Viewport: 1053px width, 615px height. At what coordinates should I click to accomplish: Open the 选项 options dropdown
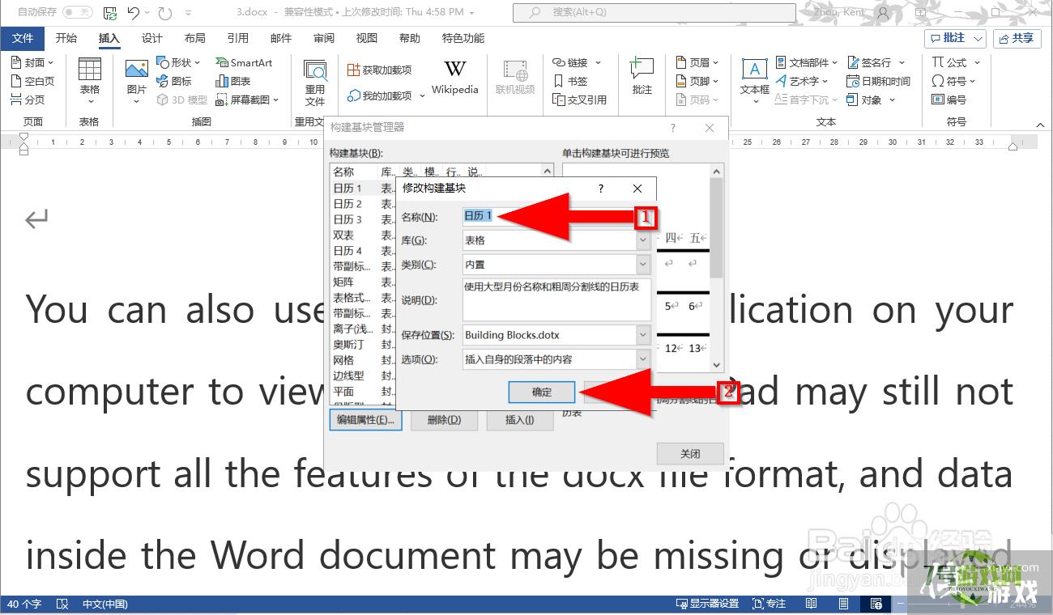[x=643, y=359]
